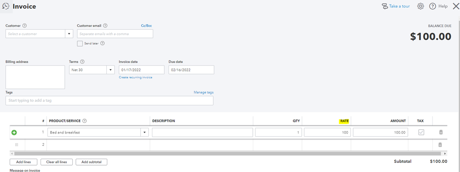Open the Manage tags link
This screenshot has width=460, height=172.
pyautogui.click(x=204, y=92)
